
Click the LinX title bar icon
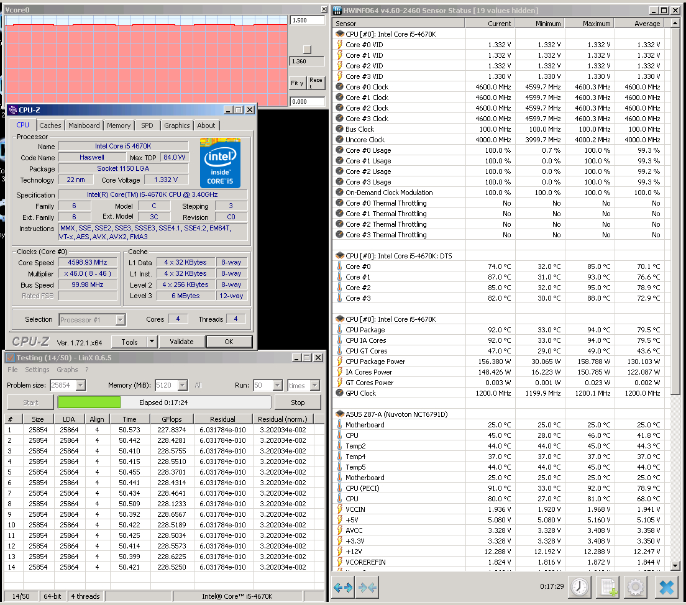tap(11, 357)
